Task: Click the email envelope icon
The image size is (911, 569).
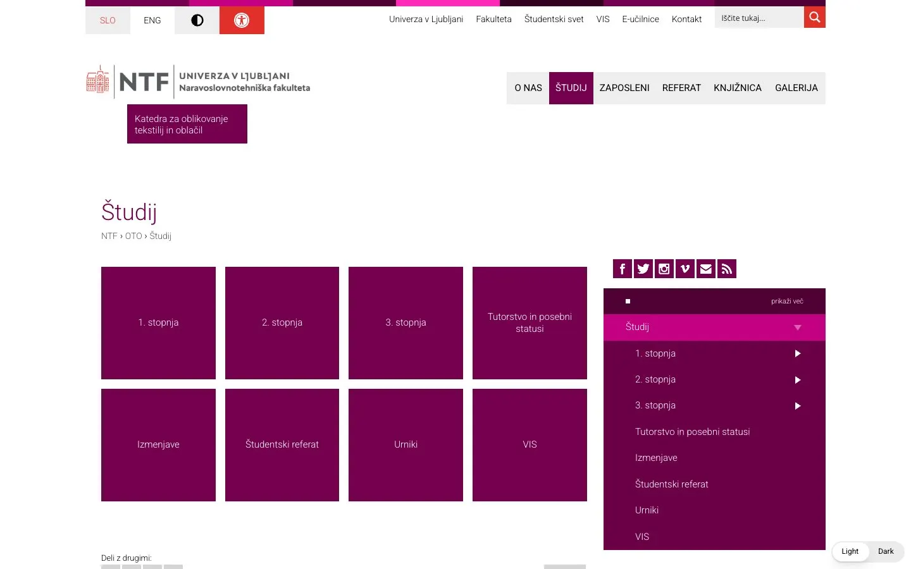Action: pyautogui.click(x=706, y=269)
